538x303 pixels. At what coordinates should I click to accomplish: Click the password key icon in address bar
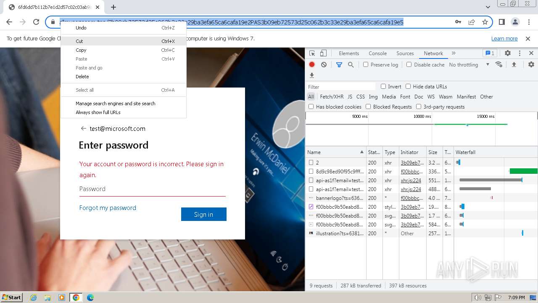[458, 22]
